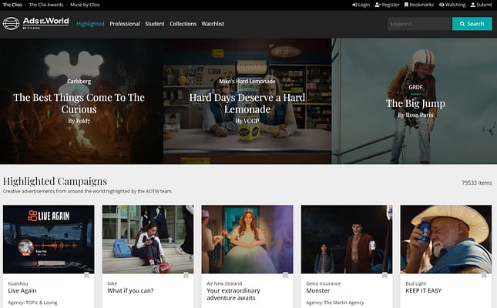Viewport: 497px width, 308px height.
Task: Bookmark the Nike What if you can card
Action: [186, 276]
